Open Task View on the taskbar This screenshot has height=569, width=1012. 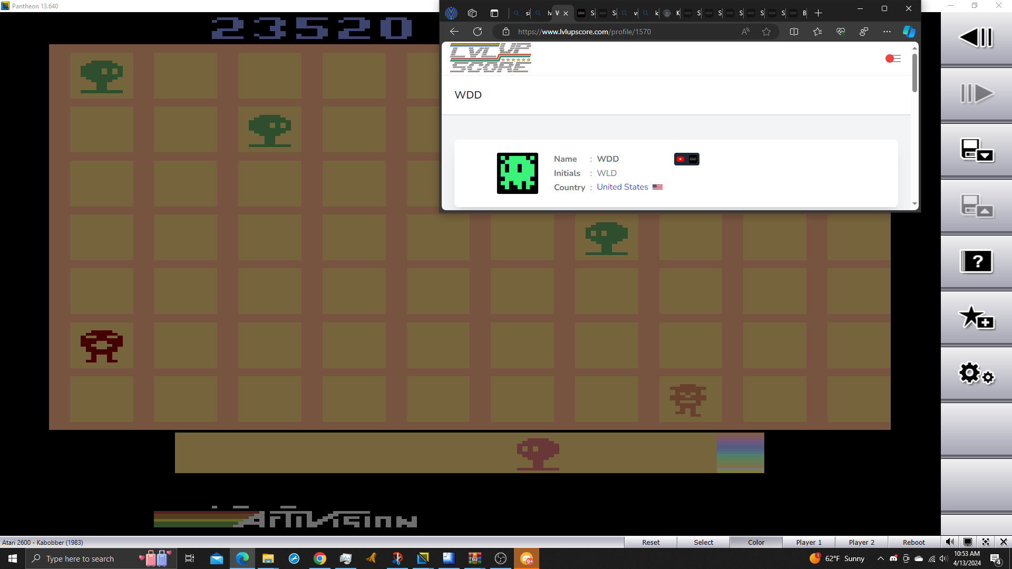(190, 558)
